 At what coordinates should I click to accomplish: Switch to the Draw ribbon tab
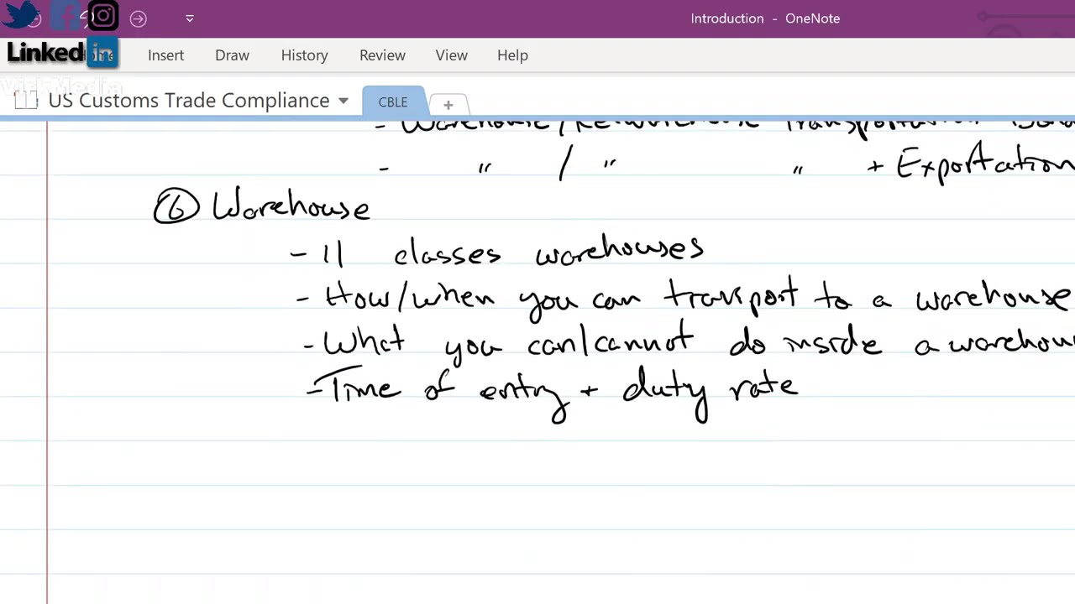(232, 55)
